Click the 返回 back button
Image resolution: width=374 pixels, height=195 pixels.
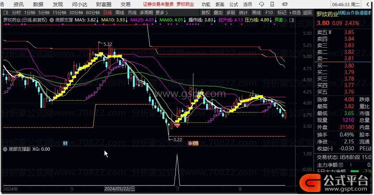coord(307,13)
